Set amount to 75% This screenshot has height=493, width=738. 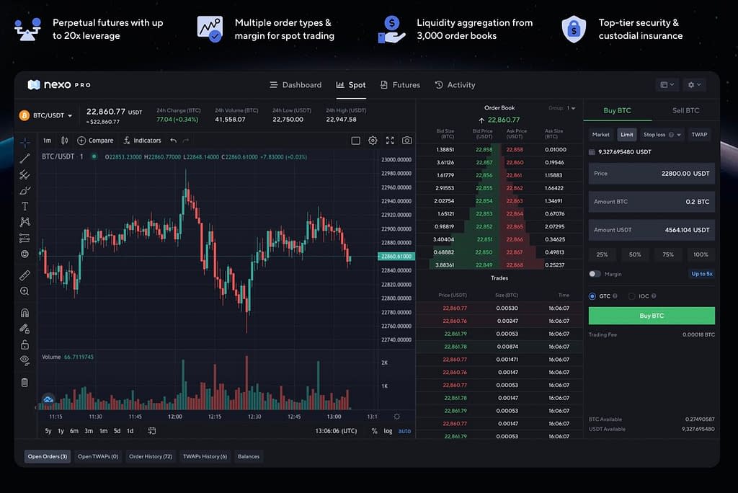pyautogui.click(x=668, y=254)
